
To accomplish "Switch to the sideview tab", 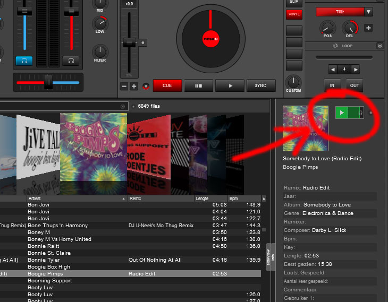I will [x=268, y=257].
